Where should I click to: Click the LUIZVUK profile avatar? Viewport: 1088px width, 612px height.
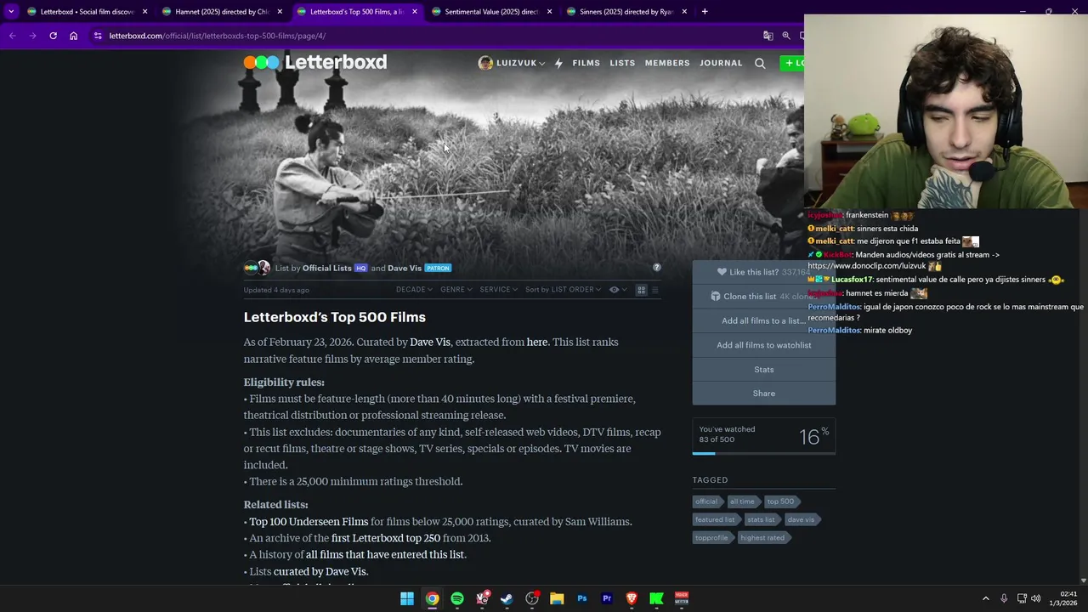pos(485,63)
